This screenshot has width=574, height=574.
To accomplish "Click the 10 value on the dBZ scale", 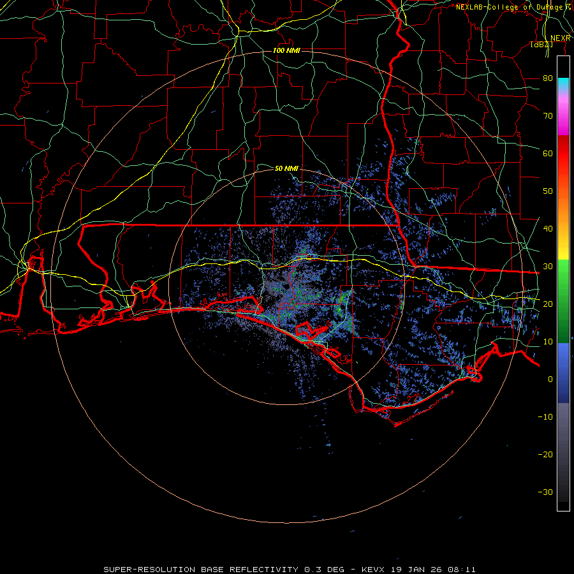I will (x=548, y=342).
